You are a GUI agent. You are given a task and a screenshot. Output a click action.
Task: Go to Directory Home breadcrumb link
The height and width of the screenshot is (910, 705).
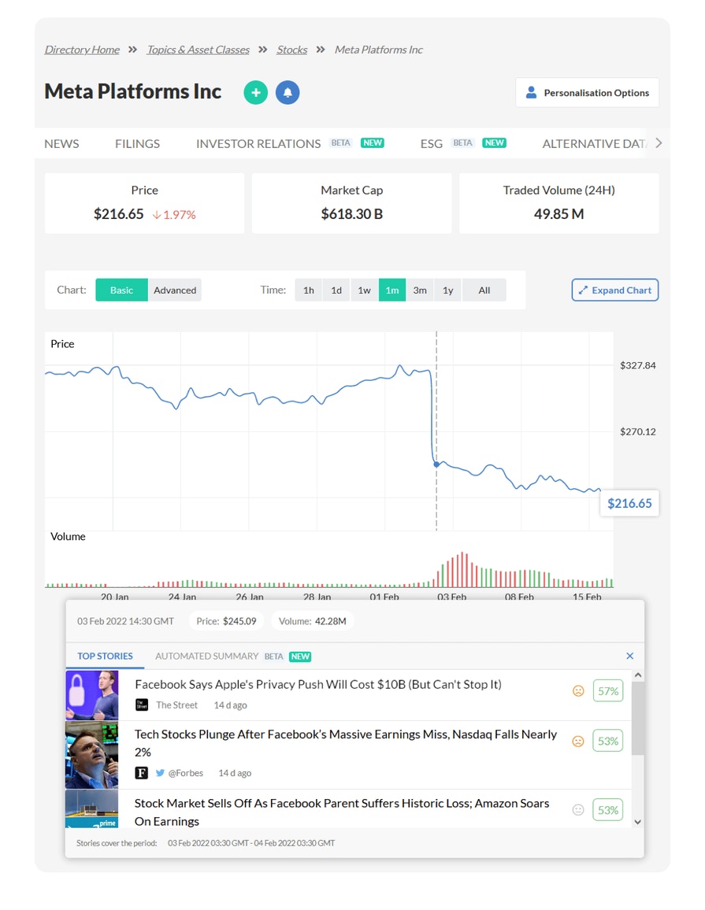tap(82, 50)
